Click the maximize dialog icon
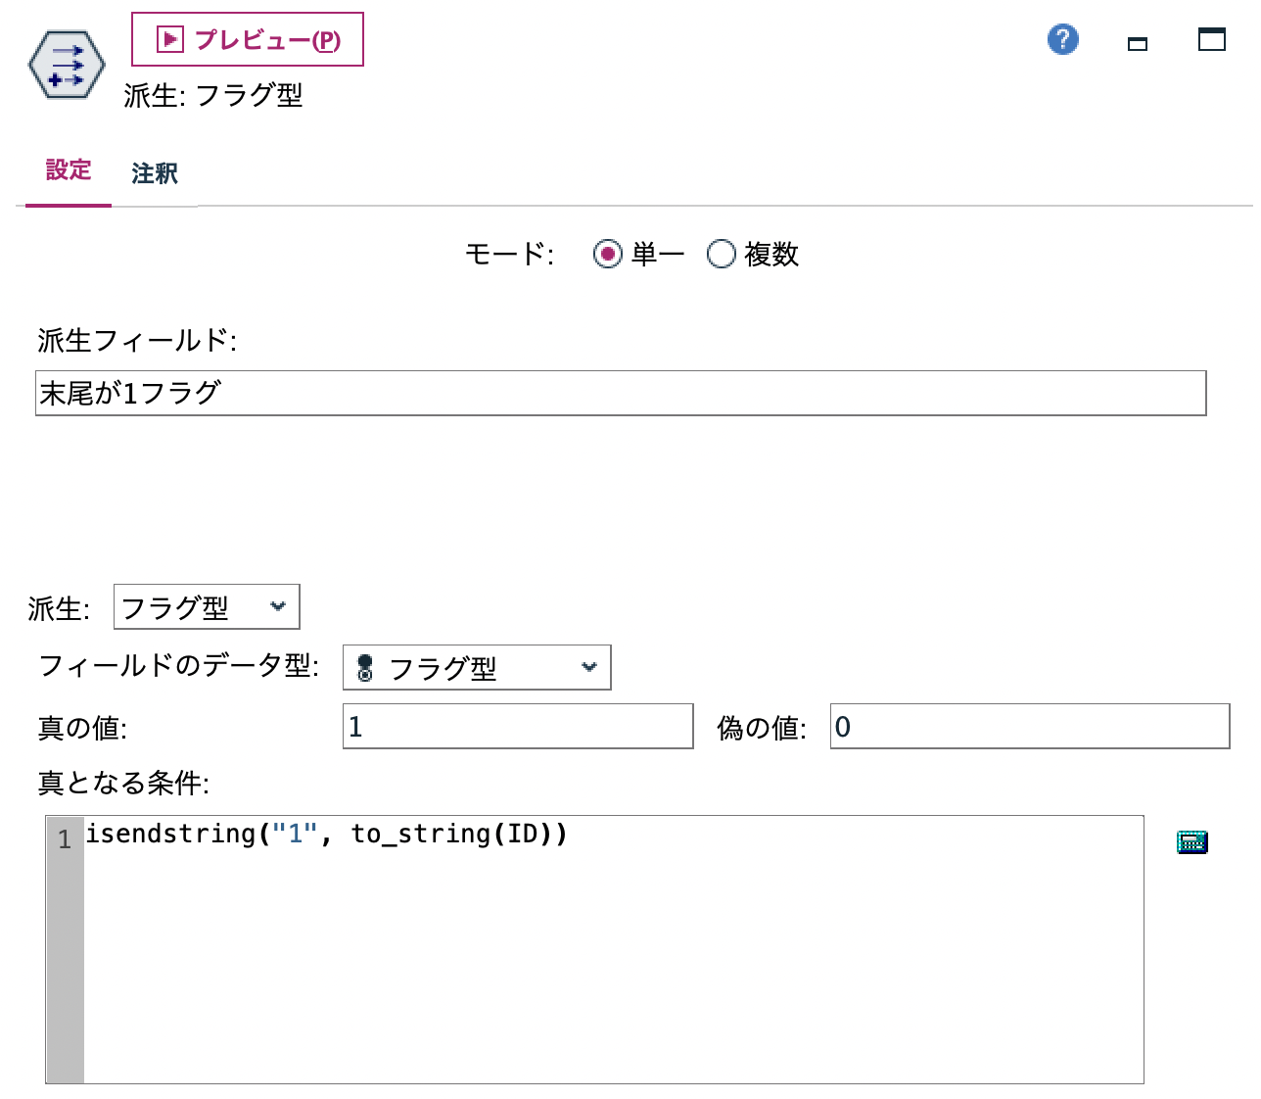 click(1211, 40)
